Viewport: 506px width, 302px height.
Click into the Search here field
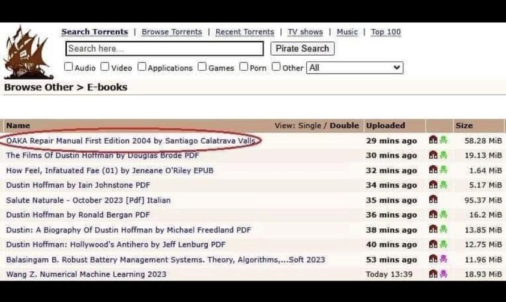click(164, 49)
